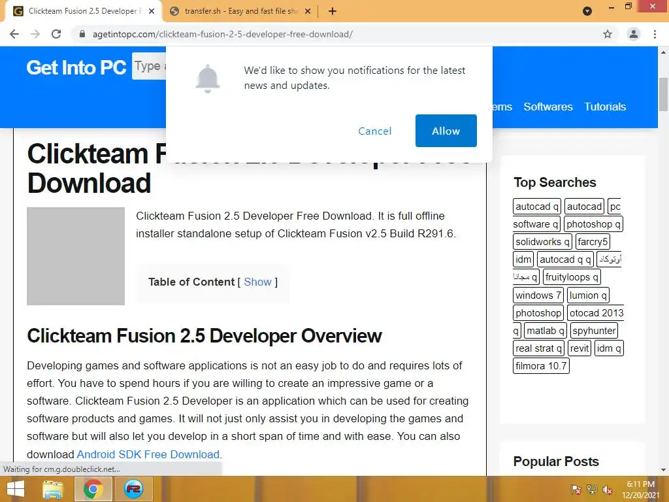Click the 'real strat q' tag
This screenshot has width=669, height=502.
538,348
